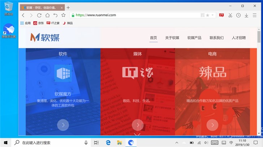Image resolution: width=263 pixels, height=147 pixels.
Task: Open 软媒产品 navigation item
Action: coord(194,38)
